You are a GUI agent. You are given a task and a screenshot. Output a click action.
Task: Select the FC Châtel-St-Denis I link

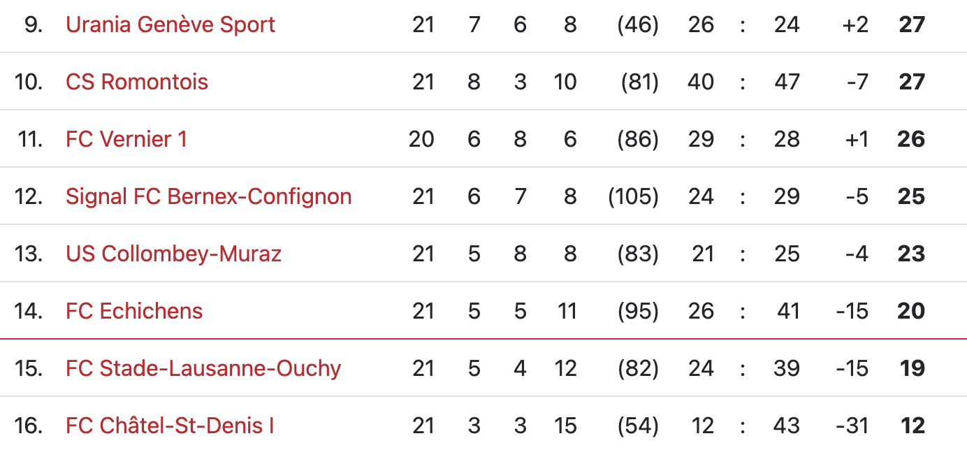coord(170,426)
